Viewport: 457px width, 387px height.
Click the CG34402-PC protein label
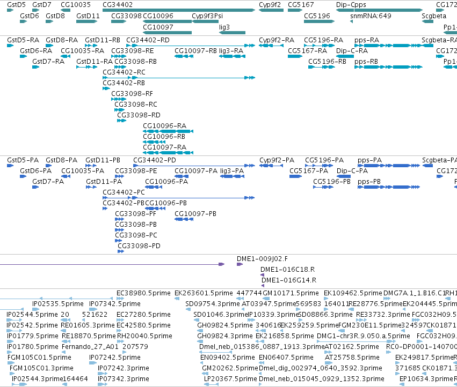[x=124, y=192]
